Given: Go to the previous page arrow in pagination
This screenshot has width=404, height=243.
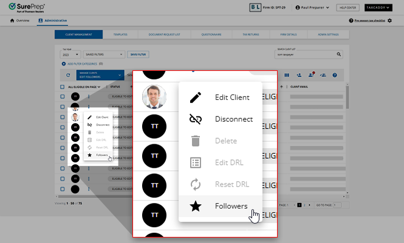Looking at the screenshot, I should [x=295, y=205].
